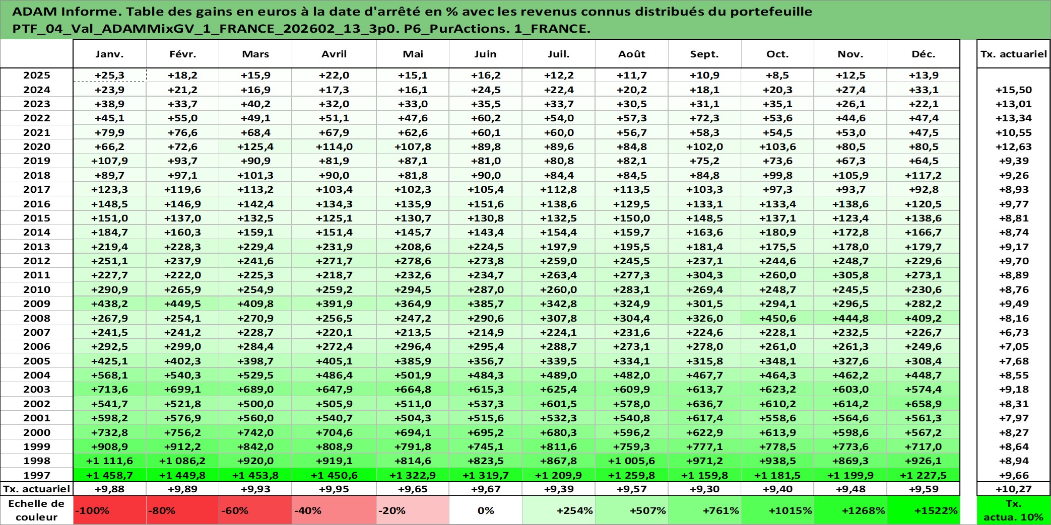Select cell +1 005,6 in August 1998

point(632,461)
